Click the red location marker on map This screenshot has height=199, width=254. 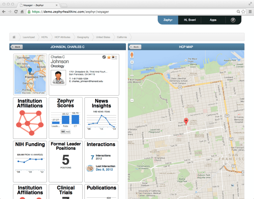[186, 122]
